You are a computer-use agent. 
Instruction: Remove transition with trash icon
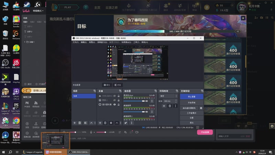point(170,106)
